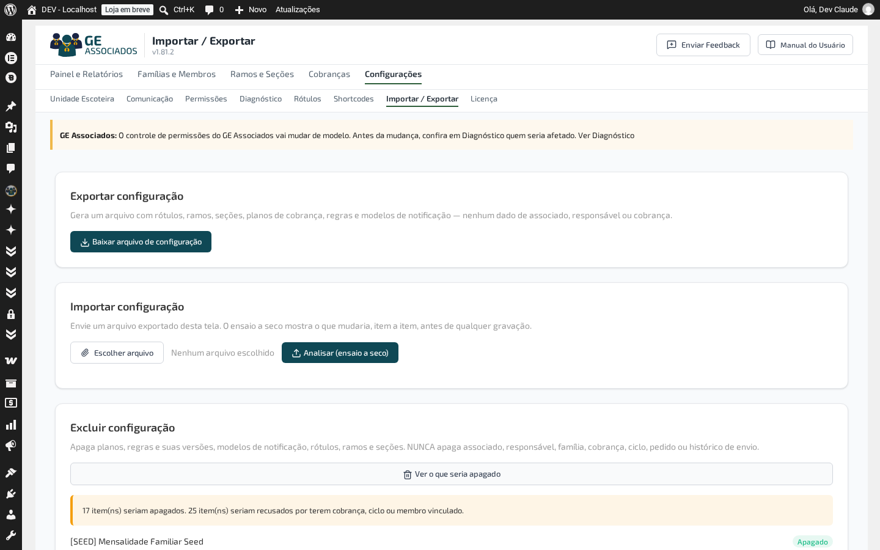The image size is (880, 550).
Task: Open the Comments sidebar icon
Action: pos(11,169)
